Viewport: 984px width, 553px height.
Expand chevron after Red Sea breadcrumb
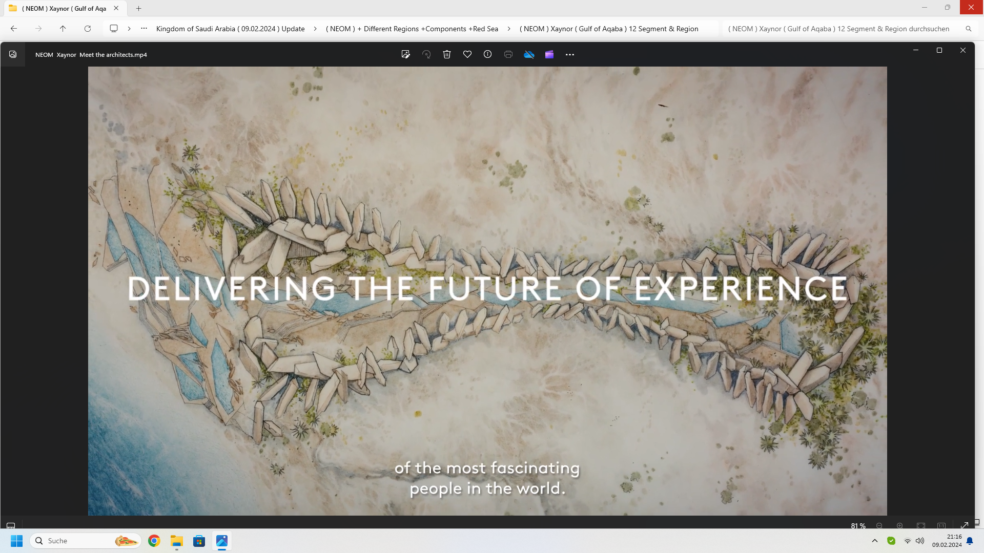pyautogui.click(x=509, y=29)
